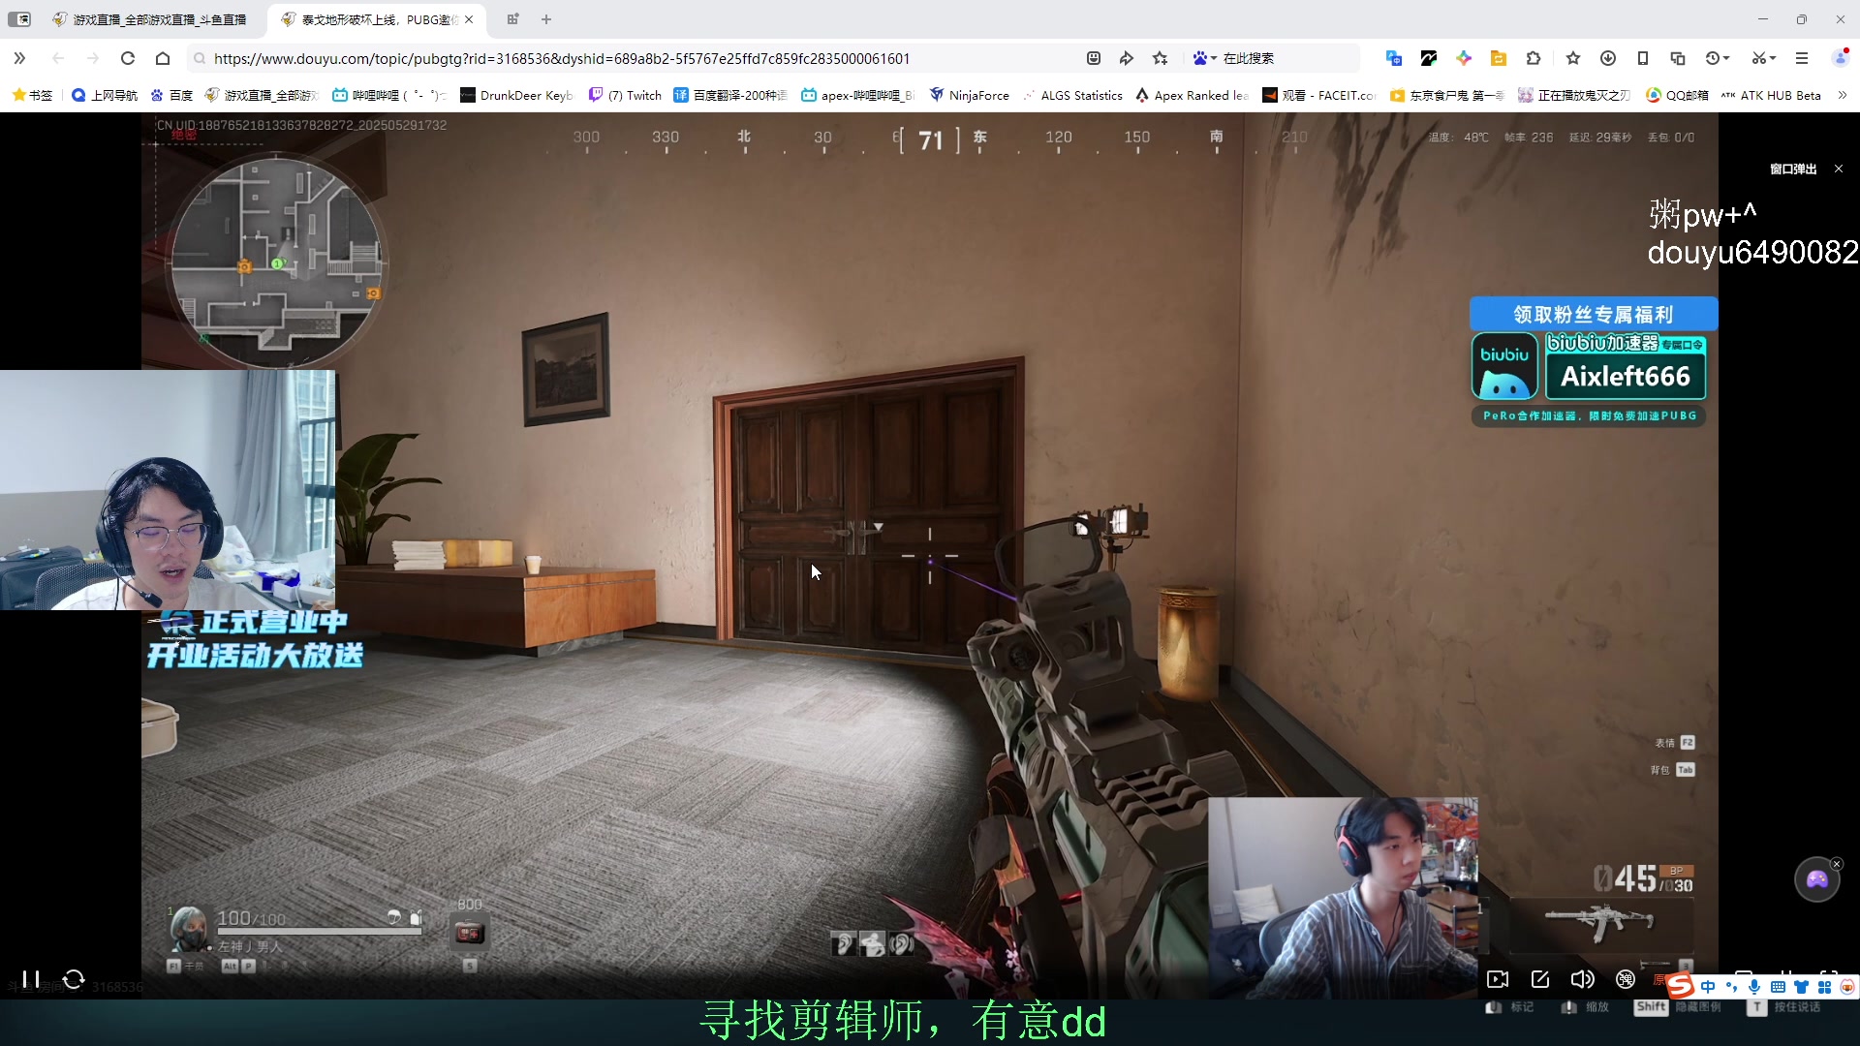The width and height of the screenshot is (1860, 1046).
Task: Open the DrunkDeer Keyb bookmark
Action: point(516,95)
